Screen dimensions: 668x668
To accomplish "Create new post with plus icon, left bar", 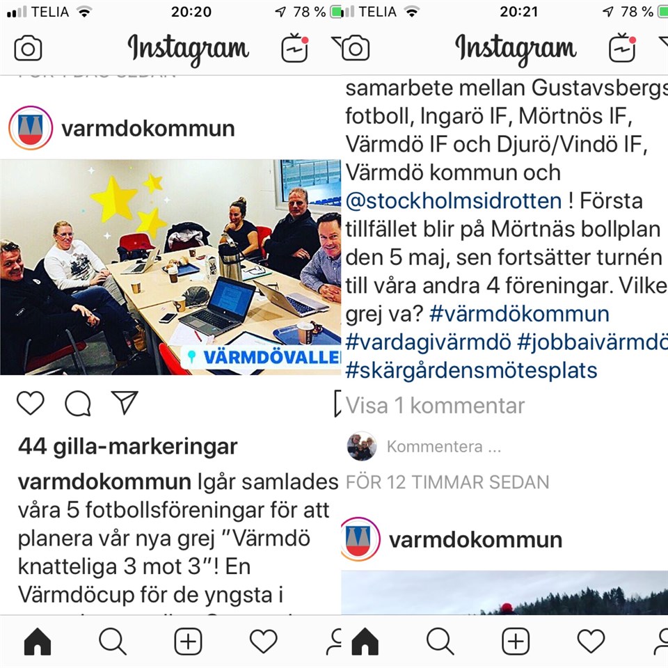I will [x=188, y=641].
